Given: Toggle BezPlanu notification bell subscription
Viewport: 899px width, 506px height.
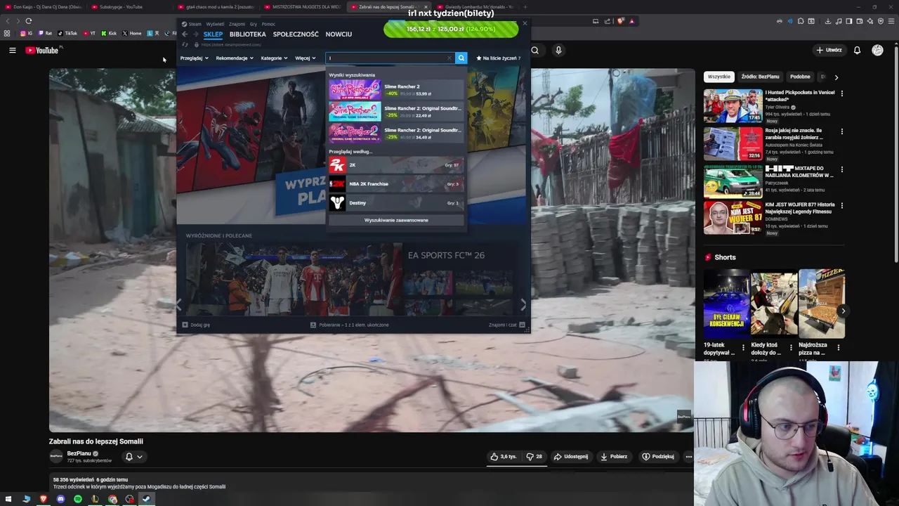Looking at the screenshot, I should point(133,457).
